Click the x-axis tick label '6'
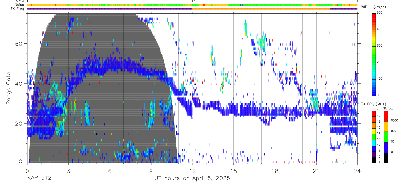This screenshot has height=185, width=402. click(x=110, y=171)
